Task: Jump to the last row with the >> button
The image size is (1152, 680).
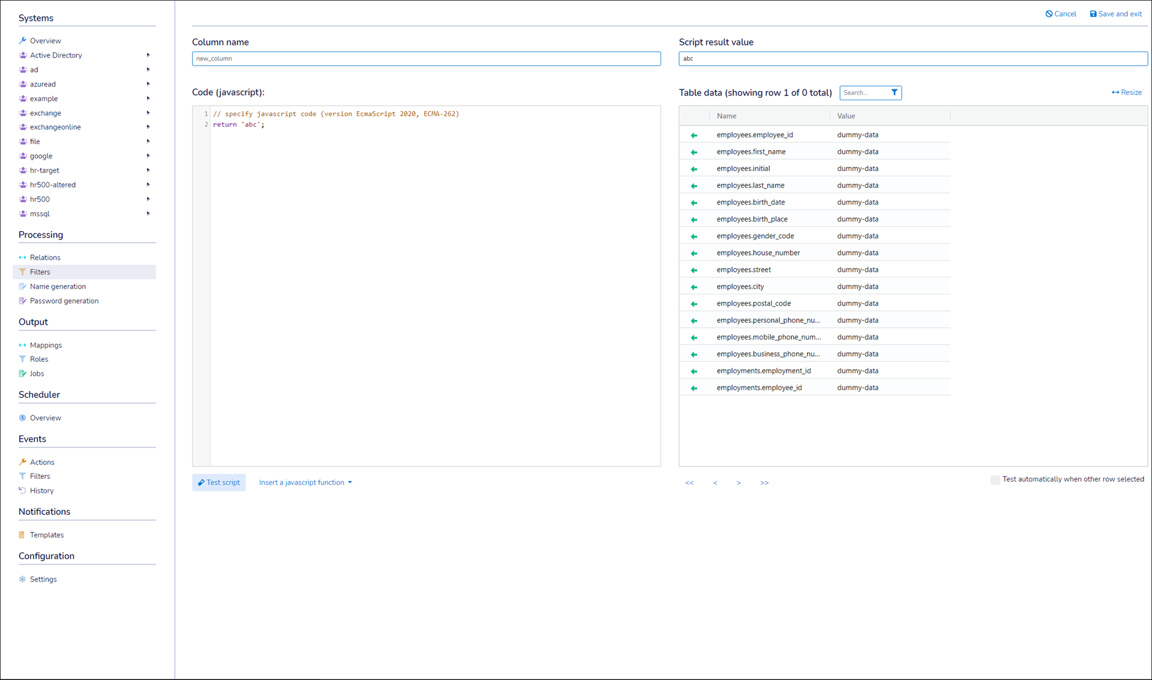Action: 764,483
